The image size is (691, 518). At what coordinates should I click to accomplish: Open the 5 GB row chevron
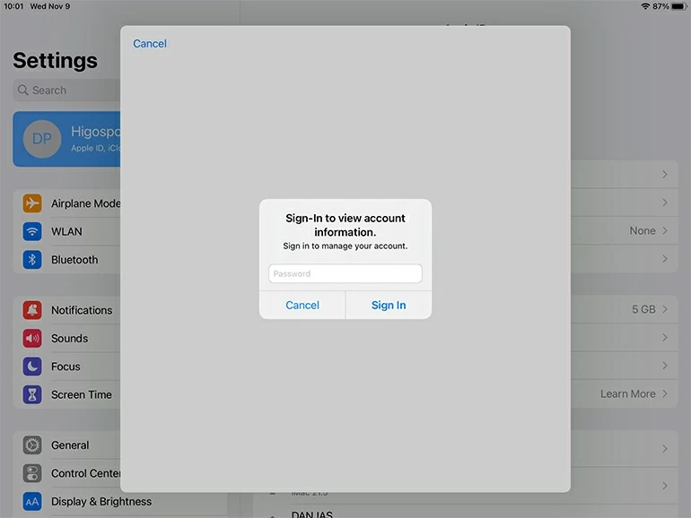pos(665,309)
